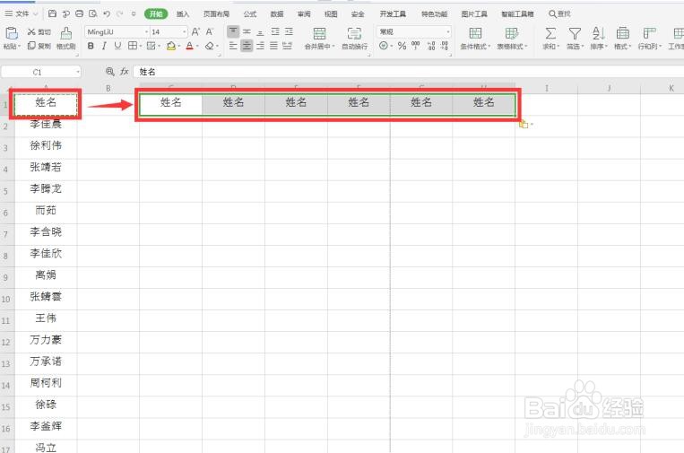Viewport: 684px width, 453px height.
Task: Click the red font color A button
Action: 189,46
